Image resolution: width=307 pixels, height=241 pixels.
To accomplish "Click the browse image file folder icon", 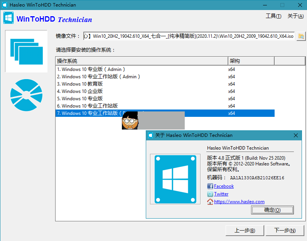I will (301, 36).
